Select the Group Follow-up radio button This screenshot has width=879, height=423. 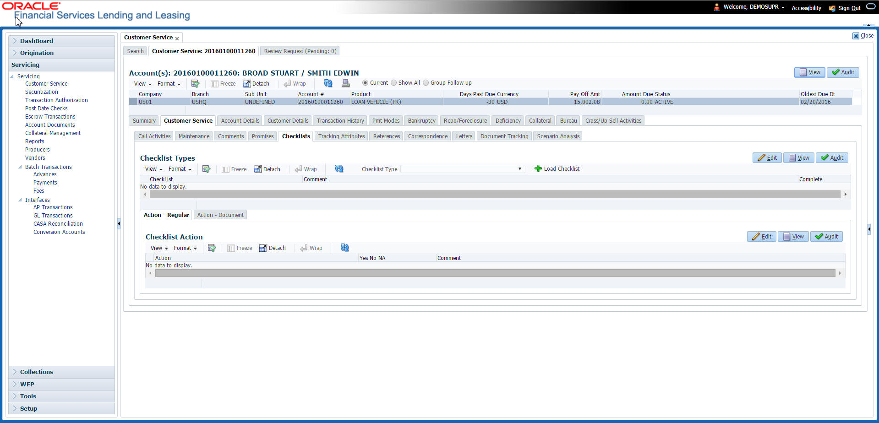[426, 83]
